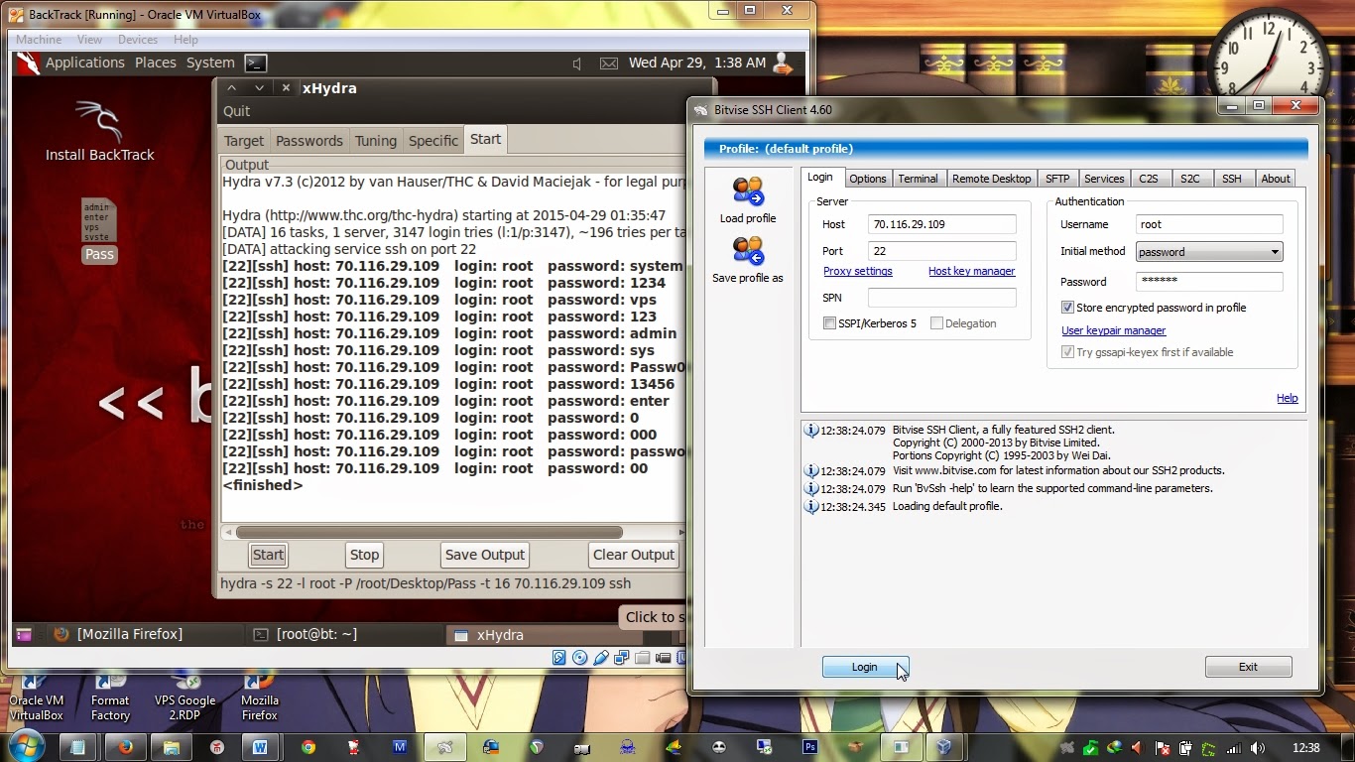Open Windows Explorer from the taskbar
1355x762 pixels.
[x=171, y=747]
